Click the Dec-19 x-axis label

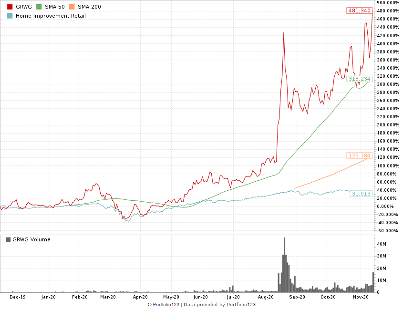pyautogui.click(x=18, y=297)
